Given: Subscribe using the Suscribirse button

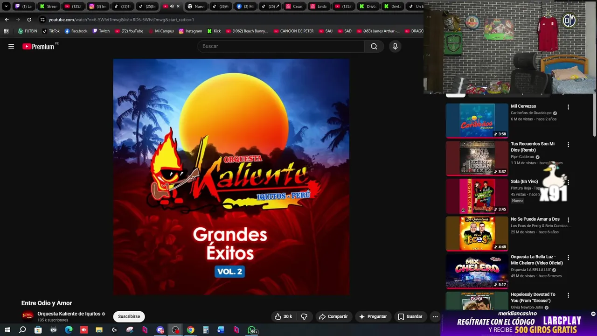Looking at the screenshot, I should [x=129, y=316].
